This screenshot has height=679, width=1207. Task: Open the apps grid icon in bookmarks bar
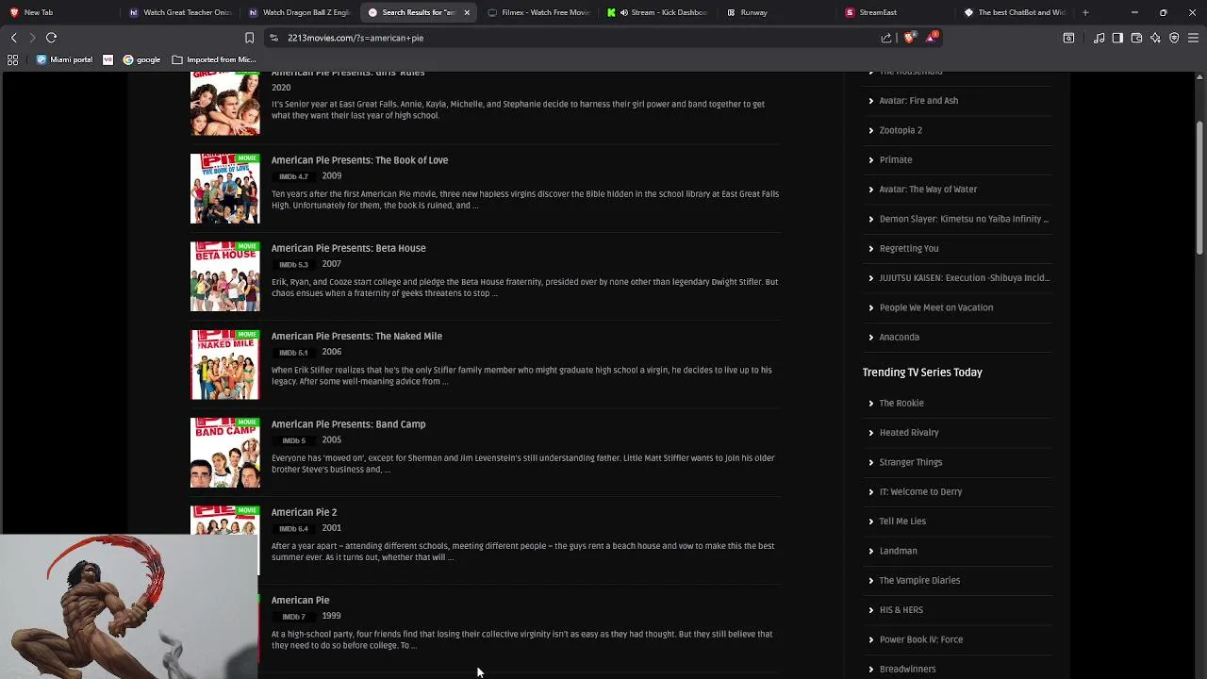pyautogui.click(x=12, y=59)
